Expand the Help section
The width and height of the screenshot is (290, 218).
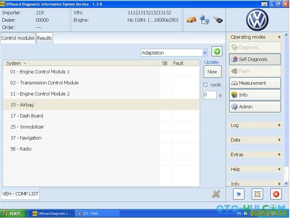(x=255, y=169)
